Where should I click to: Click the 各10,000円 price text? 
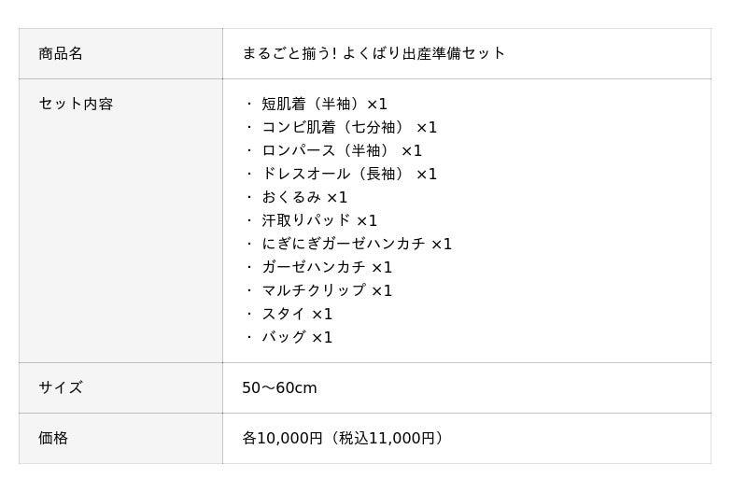click(x=282, y=438)
